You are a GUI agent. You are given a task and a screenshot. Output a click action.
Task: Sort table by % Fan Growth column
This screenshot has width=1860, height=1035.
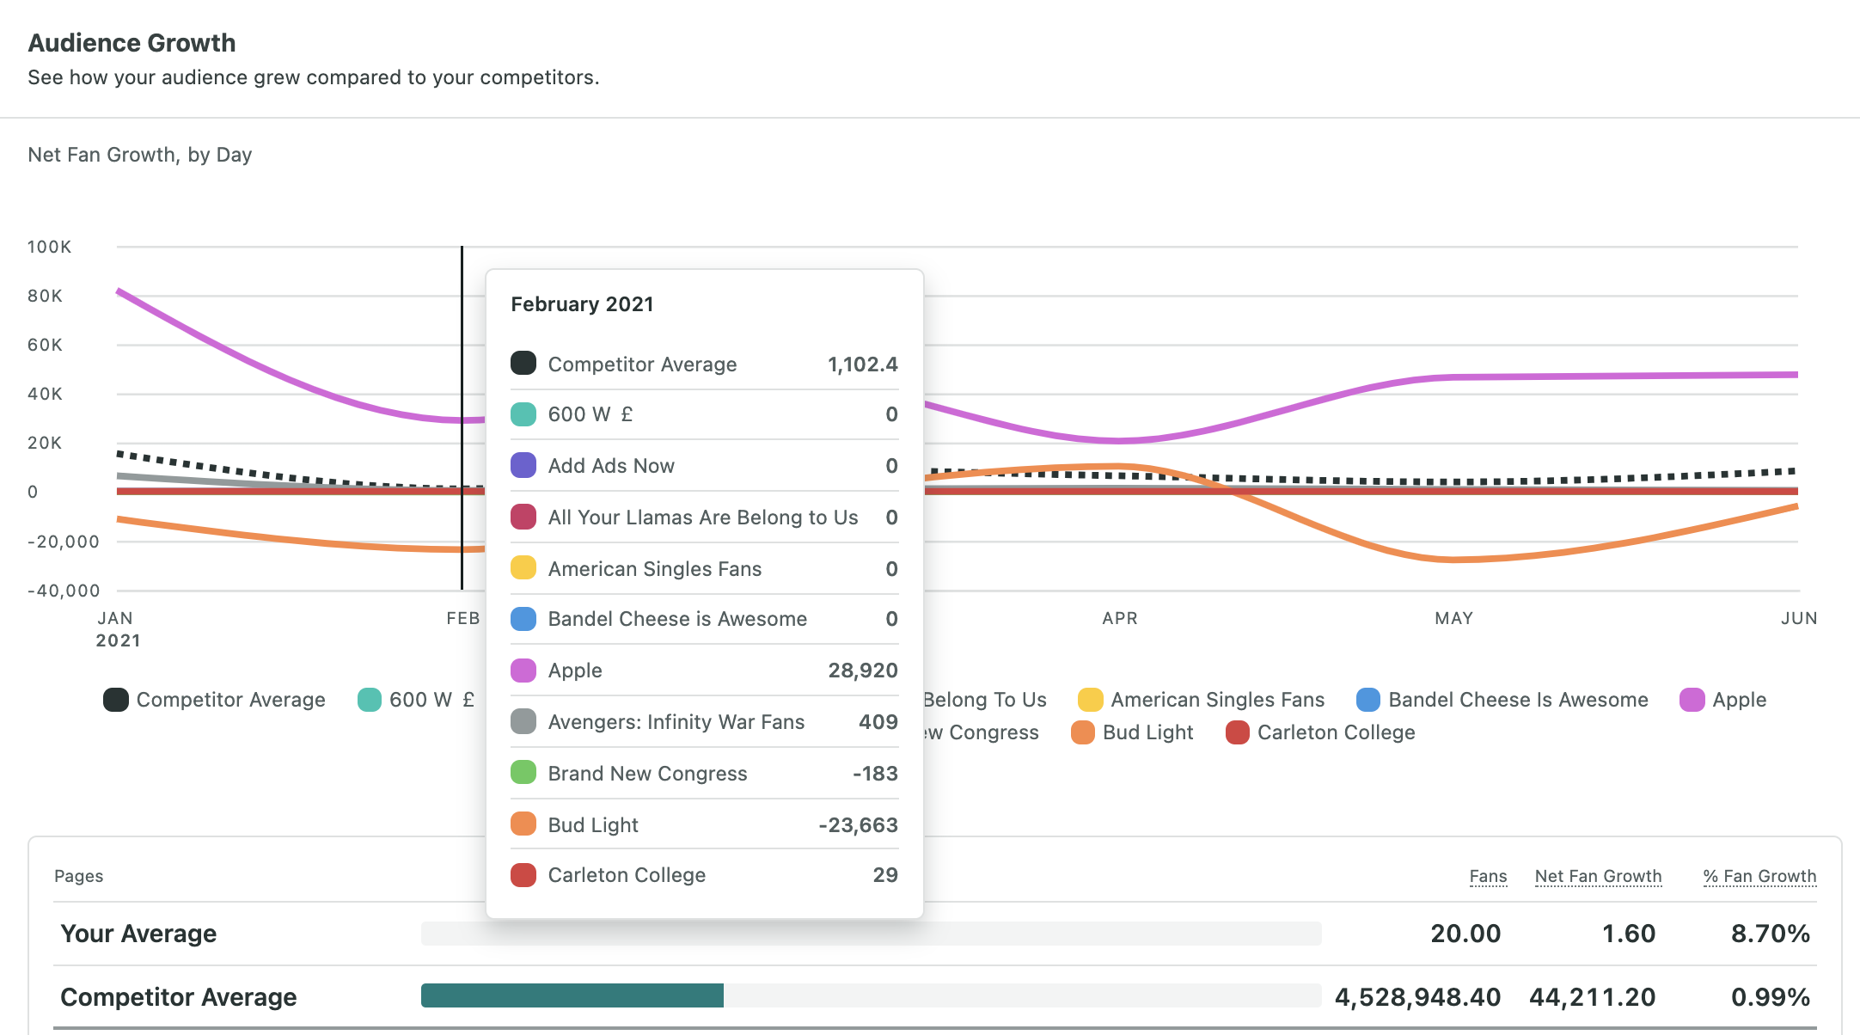[1759, 877]
